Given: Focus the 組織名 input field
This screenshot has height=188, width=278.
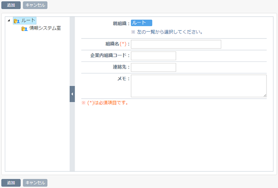Looking at the screenshot, I should tap(176, 44).
